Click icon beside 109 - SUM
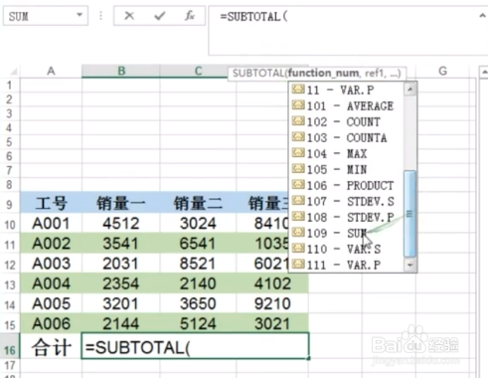The image size is (488, 378). tap(298, 233)
